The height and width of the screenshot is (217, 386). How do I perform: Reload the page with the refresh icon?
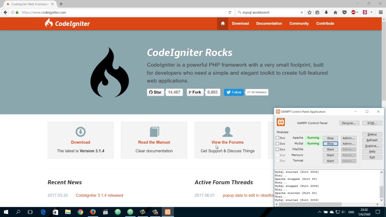click(230, 12)
